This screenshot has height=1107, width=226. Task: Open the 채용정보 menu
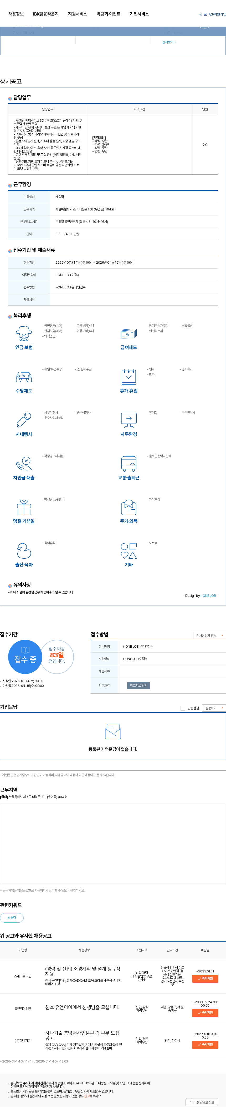pyautogui.click(x=16, y=14)
